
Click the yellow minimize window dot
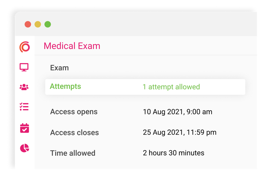(x=38, y=24)
